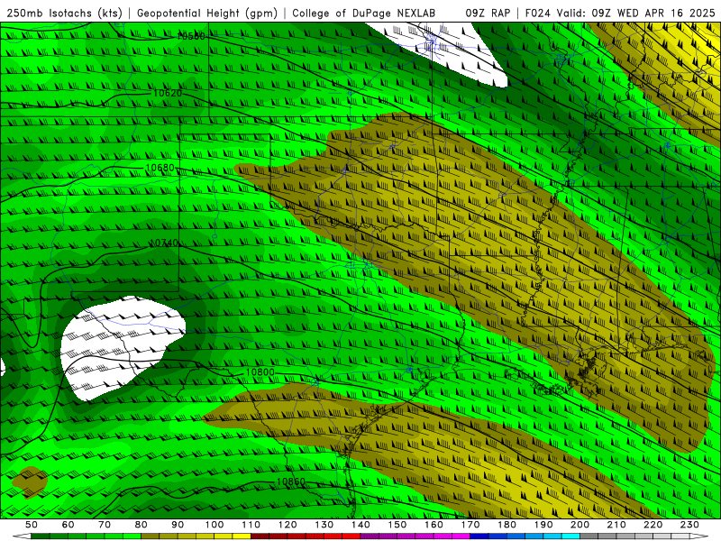Select the '130' scale number

coord(324,525)
